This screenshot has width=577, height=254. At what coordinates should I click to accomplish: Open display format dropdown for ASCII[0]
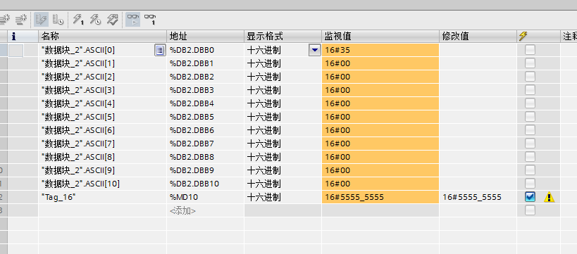[x=314, y=50]
